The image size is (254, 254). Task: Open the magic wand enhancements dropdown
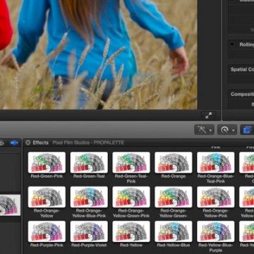[204, 130]
